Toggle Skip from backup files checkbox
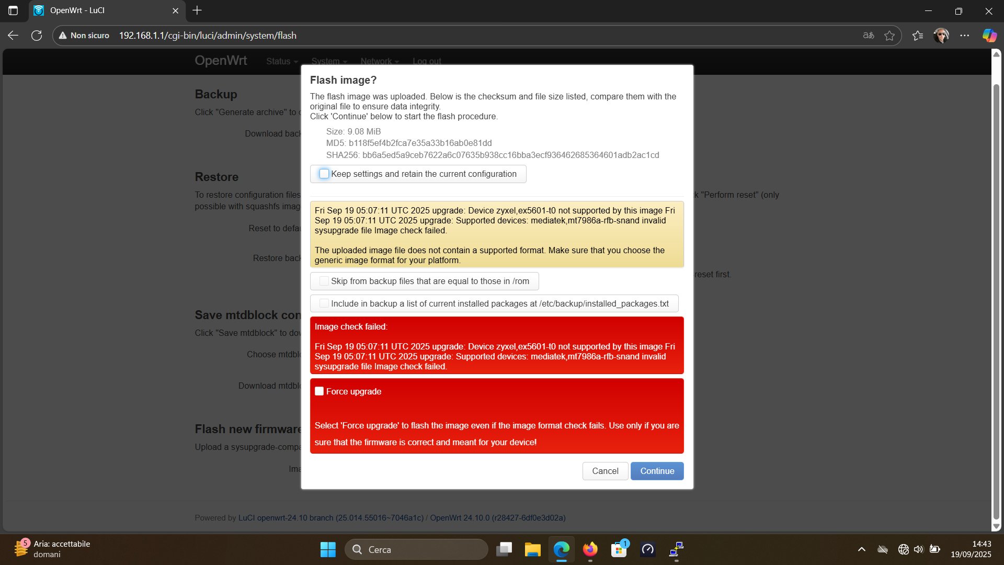The height and width of the screenshot is (565, 1004). pos(324,281)
